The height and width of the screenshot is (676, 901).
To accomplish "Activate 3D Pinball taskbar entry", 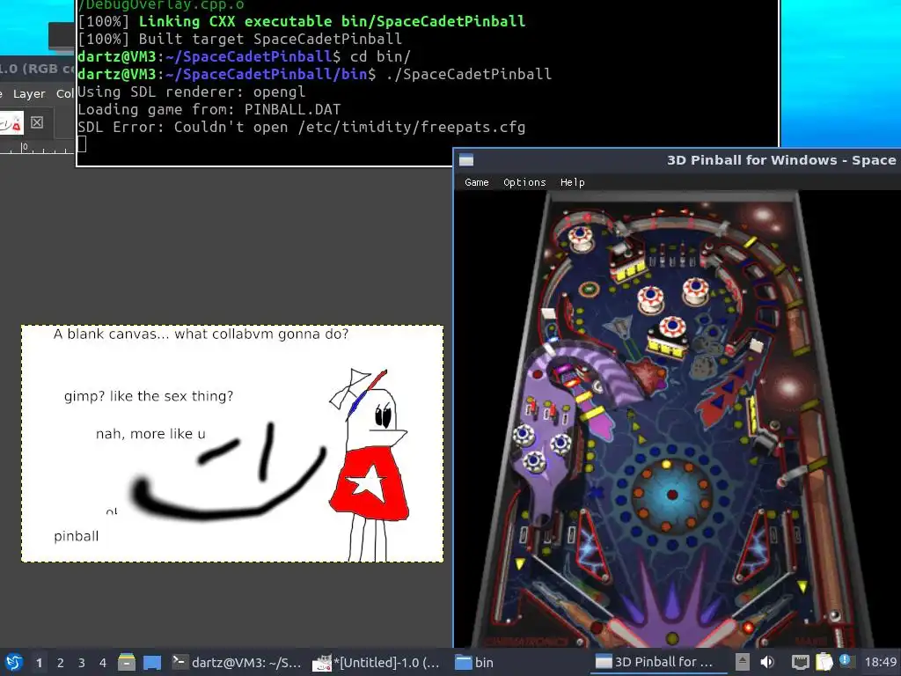I will click(658, 662).
